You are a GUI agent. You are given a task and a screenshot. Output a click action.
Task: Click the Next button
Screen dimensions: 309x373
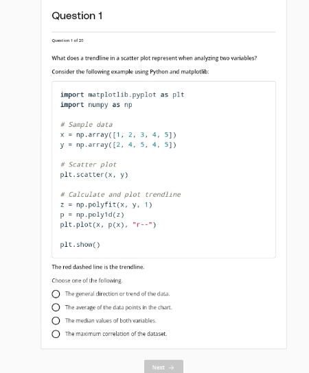(x=163, y=367)
